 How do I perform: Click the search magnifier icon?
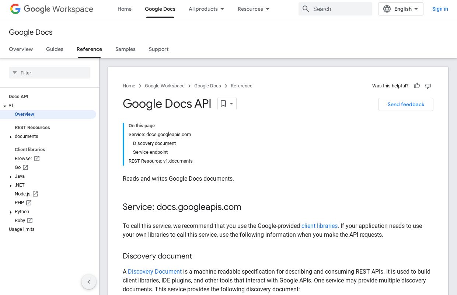pyautogui.click(x=306, y=9)
